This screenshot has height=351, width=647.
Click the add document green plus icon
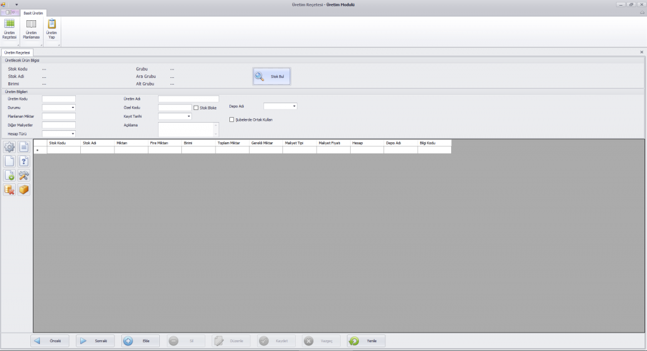(9, 176)
